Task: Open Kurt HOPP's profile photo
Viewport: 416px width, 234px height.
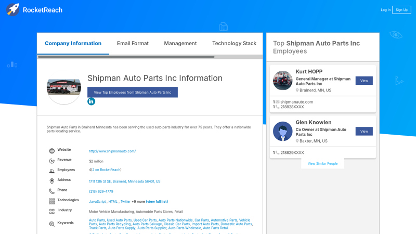Action: click(x=282, y=81)
